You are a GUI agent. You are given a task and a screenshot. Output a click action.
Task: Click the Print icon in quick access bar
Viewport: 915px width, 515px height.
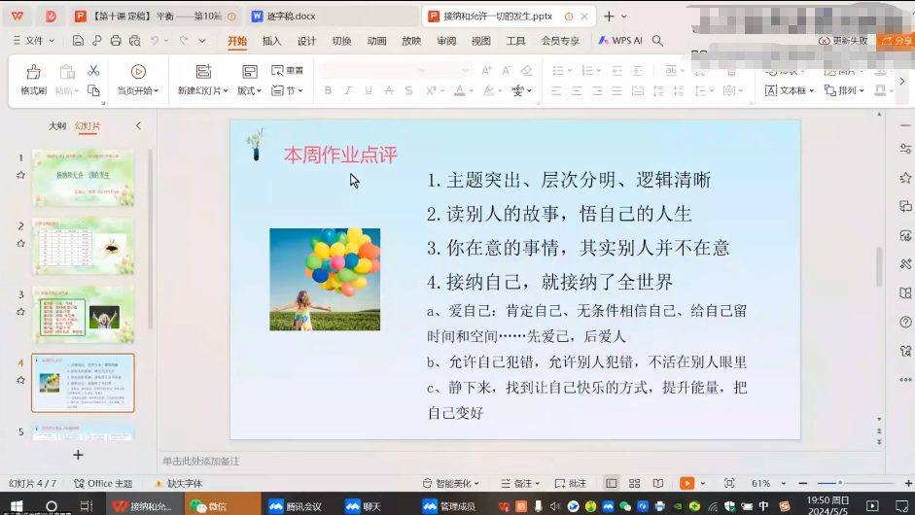coord(116,41)
